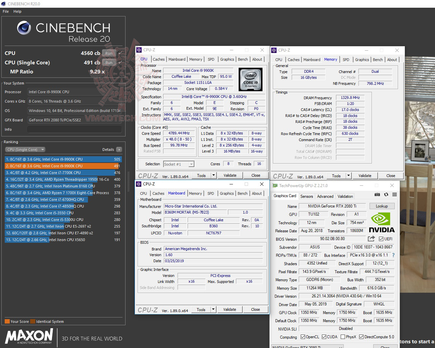
Task: Click the question mark next to Bus Interface
Action: [x=393, y=255]
